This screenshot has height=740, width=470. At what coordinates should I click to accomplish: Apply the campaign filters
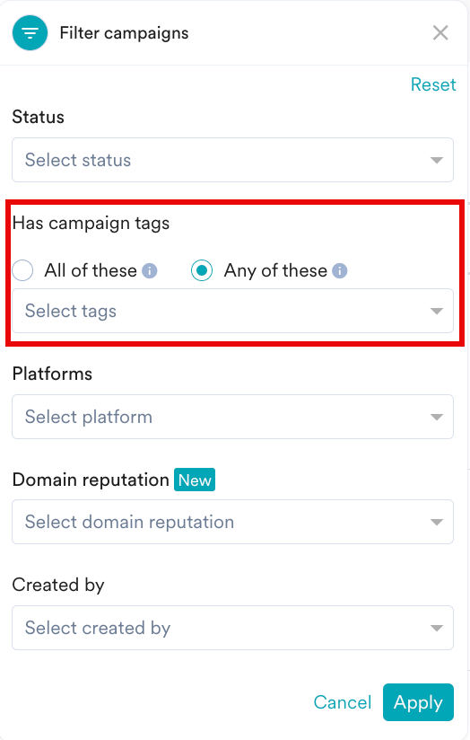(418, 702)
